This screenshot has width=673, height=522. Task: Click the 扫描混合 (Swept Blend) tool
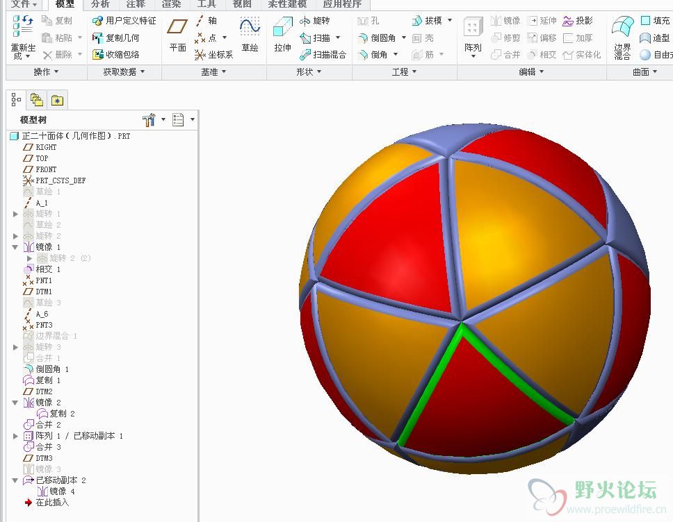(323, 54)
